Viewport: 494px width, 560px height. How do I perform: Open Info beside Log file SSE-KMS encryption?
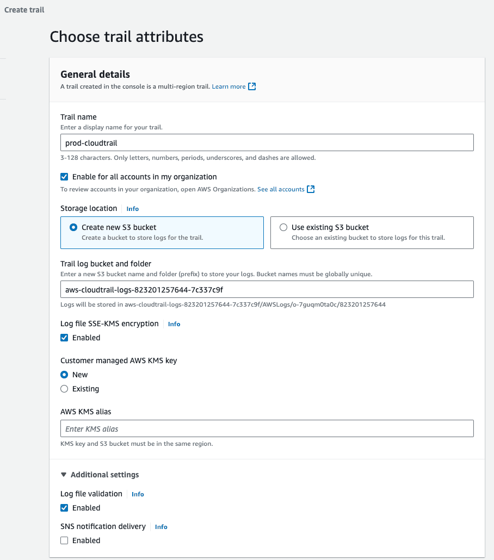174,323
